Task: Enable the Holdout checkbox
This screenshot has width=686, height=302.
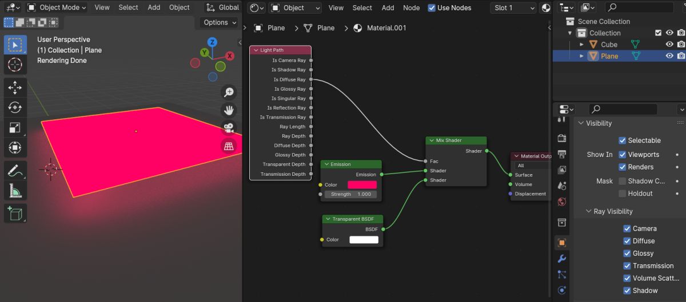Action: [623, 194]
